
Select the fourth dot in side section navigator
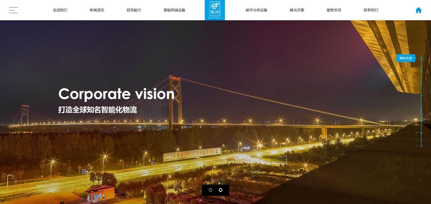point(421,96)
